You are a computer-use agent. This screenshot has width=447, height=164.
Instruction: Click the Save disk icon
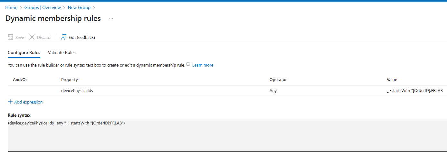coord(10,37)
